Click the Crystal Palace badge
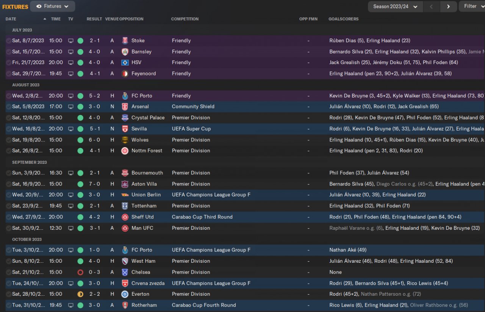 point(125,118)
